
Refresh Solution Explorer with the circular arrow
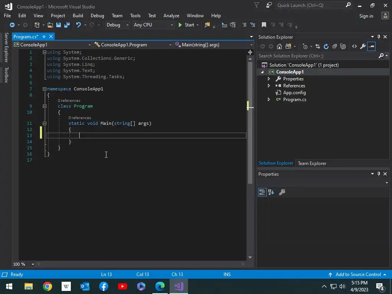(x=326, y=46)
